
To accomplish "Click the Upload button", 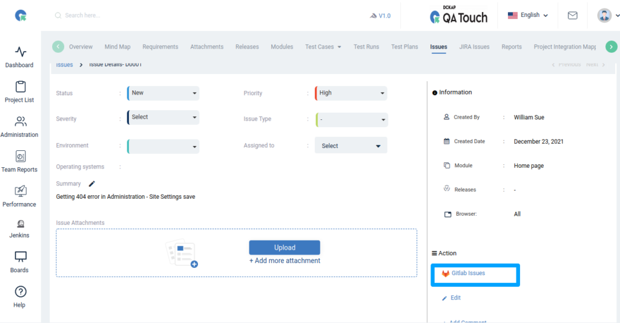I will pos(285,247).
